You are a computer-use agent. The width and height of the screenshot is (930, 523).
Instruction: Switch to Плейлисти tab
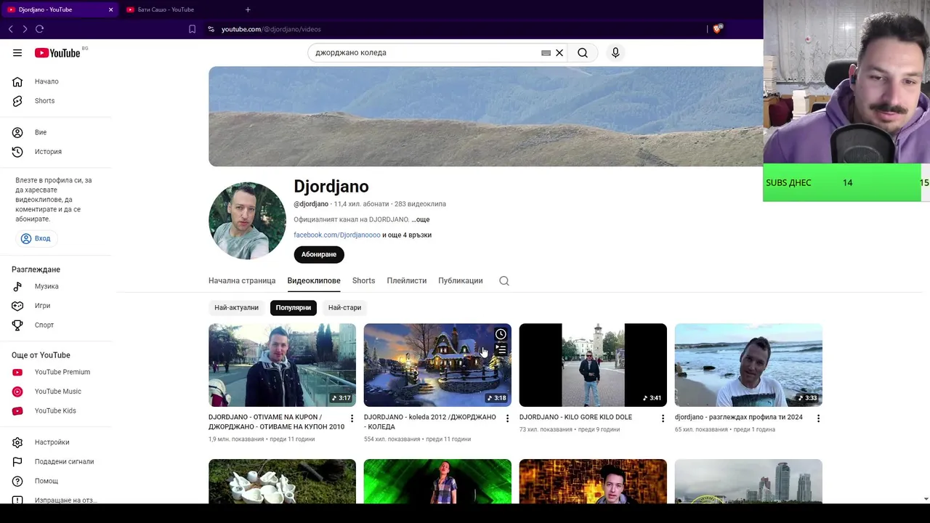[x=407, y=280]
